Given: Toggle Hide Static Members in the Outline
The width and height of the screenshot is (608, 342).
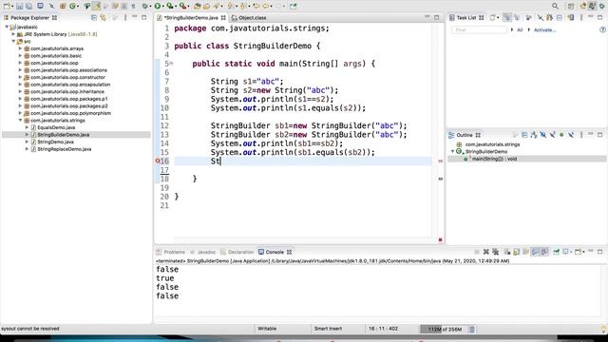Looking at the screenshot, I should click(552, 135).
